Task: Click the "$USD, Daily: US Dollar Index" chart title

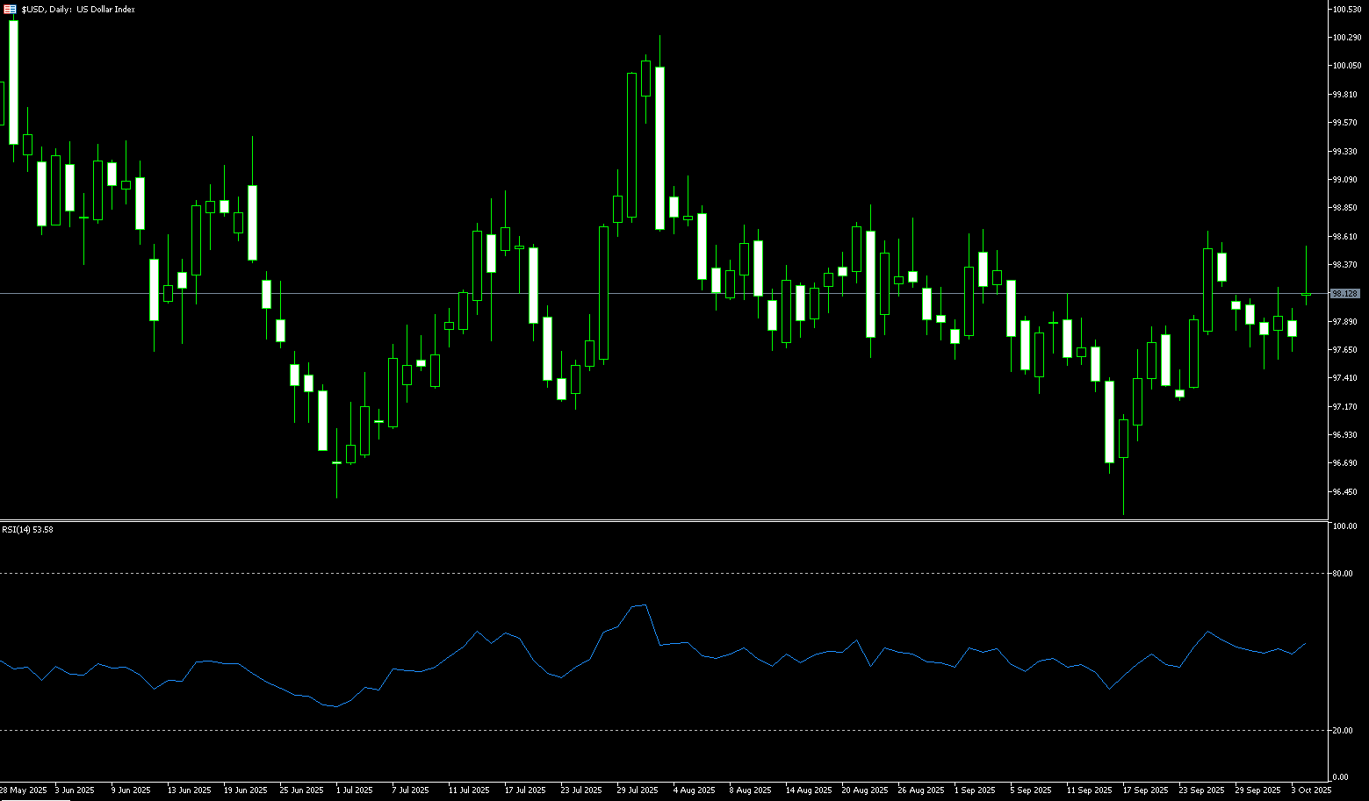Action: (78, 9)
